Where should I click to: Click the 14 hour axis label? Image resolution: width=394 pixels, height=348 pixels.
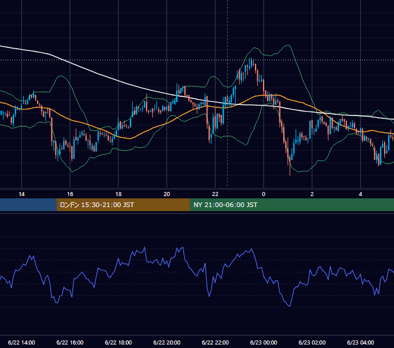tap(21, 194)
